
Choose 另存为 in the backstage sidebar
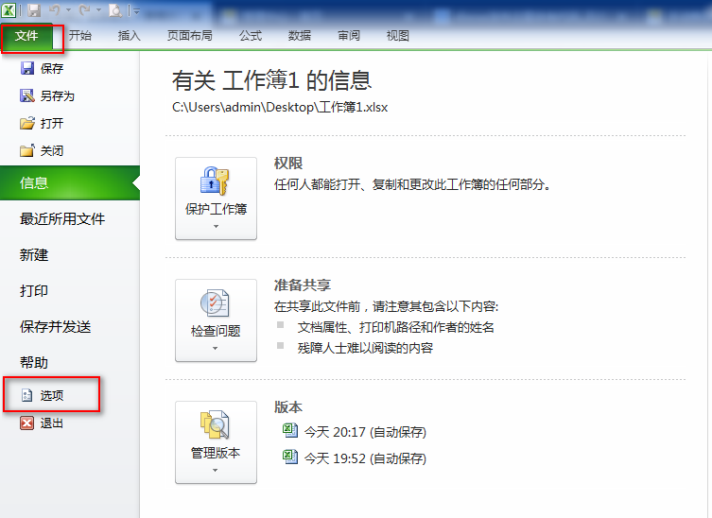tap(47, 95)
